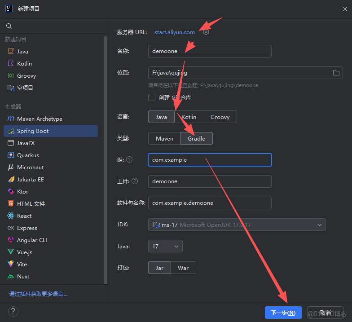Viewport: 352px width, 322px height.
Task: Select Groovy as the language
Action: pyautogui.click(x=220, y=117)
